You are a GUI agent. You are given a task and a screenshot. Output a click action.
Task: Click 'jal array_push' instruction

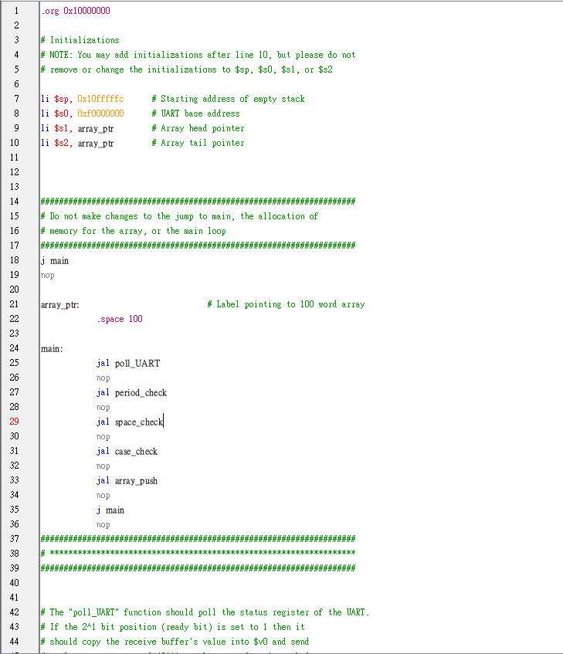coord(127,480)
